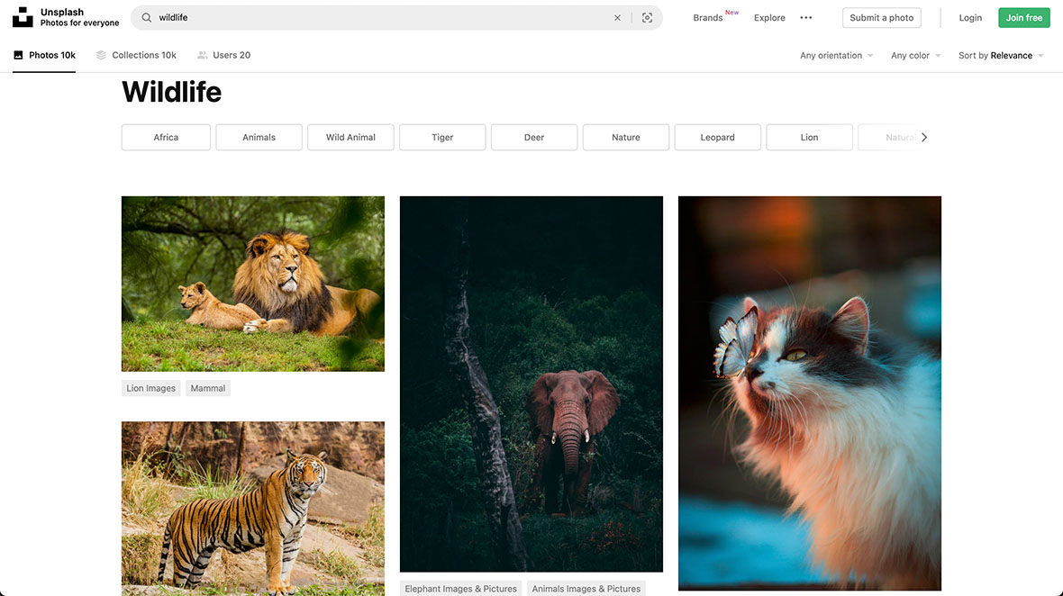Viewport: 1063px width, 596px height.
Task: Open the cat with butterfly photo
Action: (810, 393)
